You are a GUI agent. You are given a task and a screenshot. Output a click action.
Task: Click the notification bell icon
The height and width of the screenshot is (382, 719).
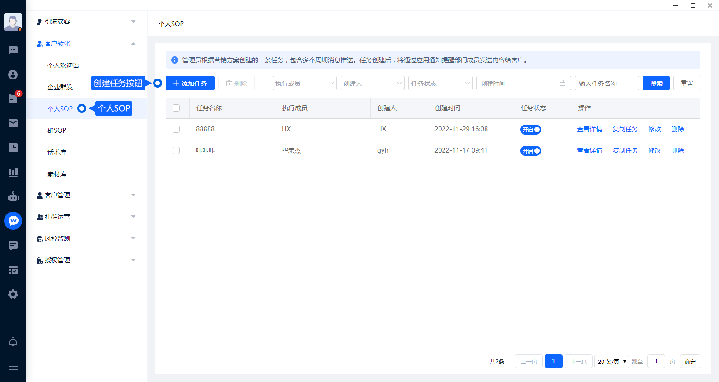(x=13, y=342)
